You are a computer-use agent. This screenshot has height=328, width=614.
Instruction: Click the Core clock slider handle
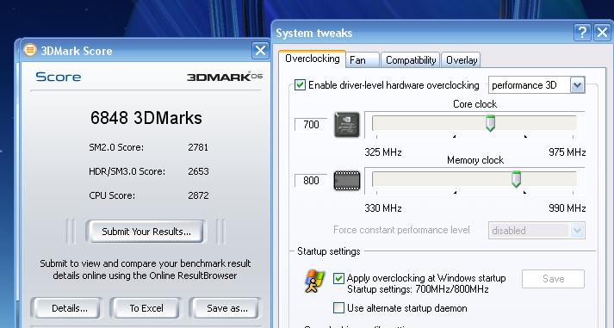click(490, 123)
